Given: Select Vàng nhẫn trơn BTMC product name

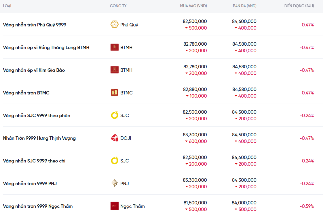Looking at the screenshot, I should point(26,93).
